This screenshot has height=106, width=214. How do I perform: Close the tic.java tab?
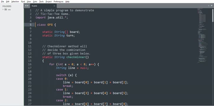tap(54, 6)
